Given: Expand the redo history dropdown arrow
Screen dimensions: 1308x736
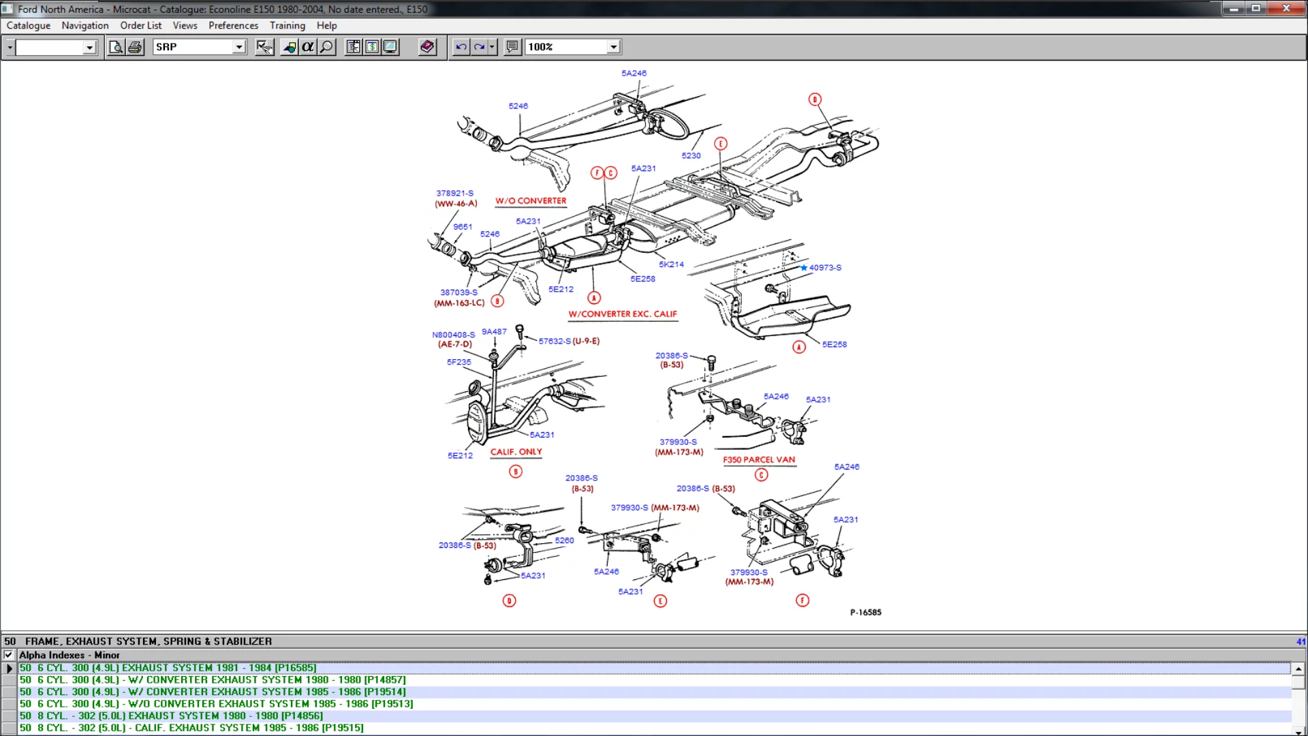Looking at the screenshot, I should click(x=492, y=47).
